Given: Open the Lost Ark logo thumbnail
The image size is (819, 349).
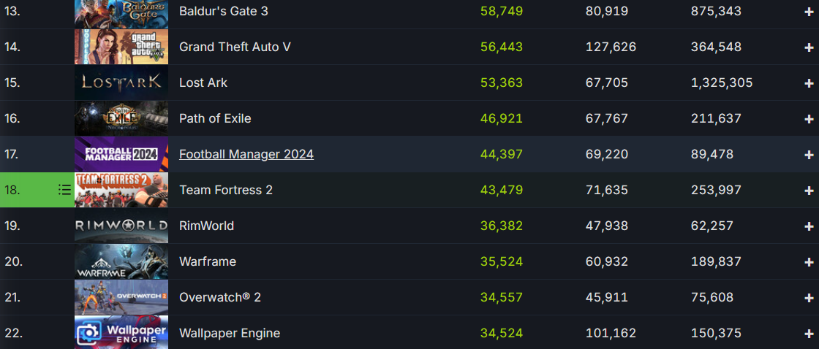Looking at the screenshot, I should [121, 83].
